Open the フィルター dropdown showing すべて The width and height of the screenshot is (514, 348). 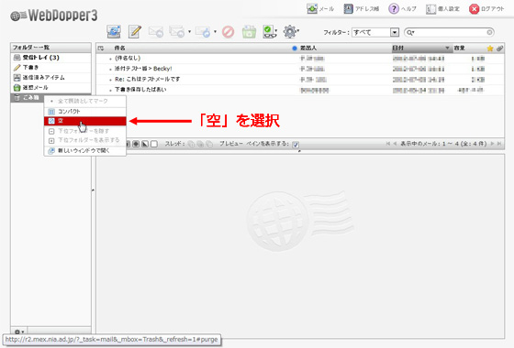point(375,32)
